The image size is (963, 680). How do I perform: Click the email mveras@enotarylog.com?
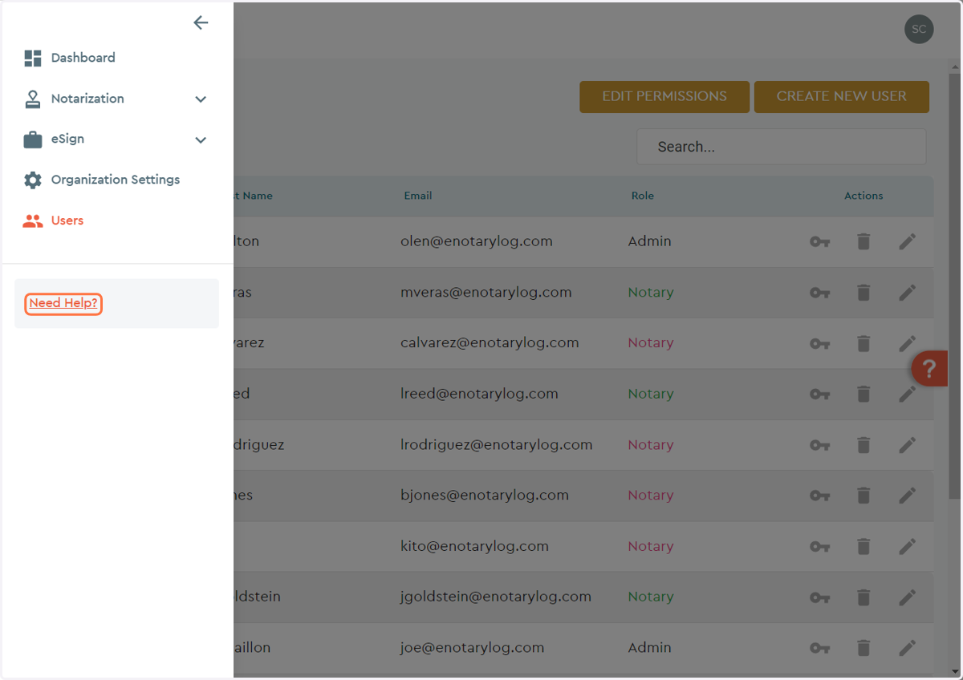(x=486, y=293)
